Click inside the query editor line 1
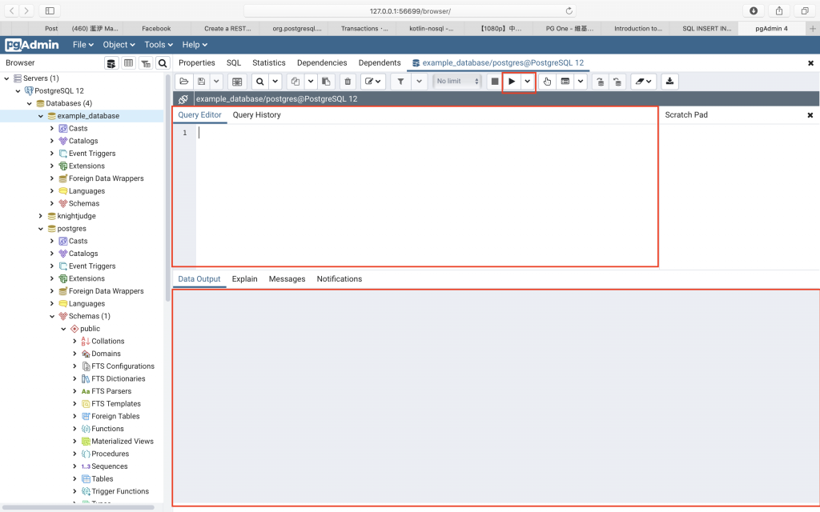This screenshot has height=512, width=820. (426, 133)
